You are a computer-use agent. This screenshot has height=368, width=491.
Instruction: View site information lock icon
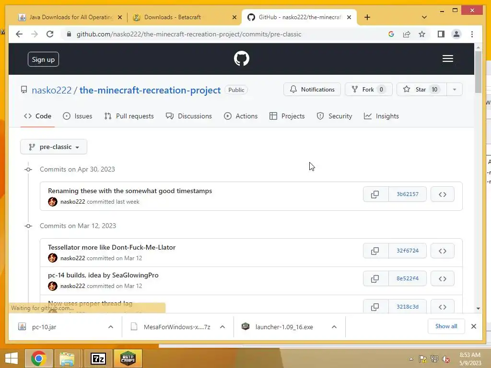click(69, 34)
